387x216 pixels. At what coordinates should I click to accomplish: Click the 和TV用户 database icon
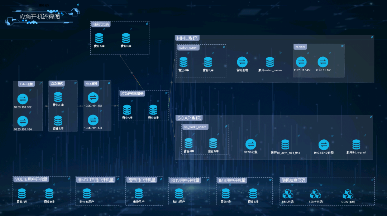tap(179, 193)
